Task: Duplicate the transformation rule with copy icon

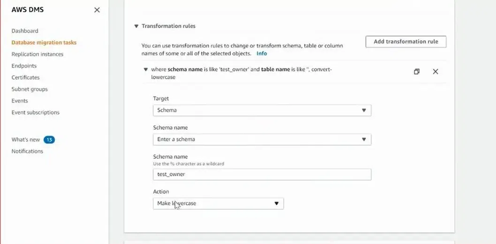Action: pos(416,72)
